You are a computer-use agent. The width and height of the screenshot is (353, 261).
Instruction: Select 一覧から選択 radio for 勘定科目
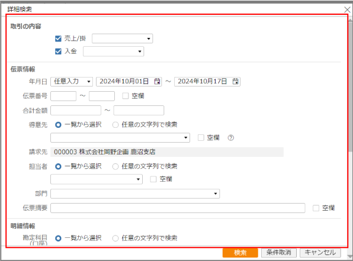click(58, 238)
